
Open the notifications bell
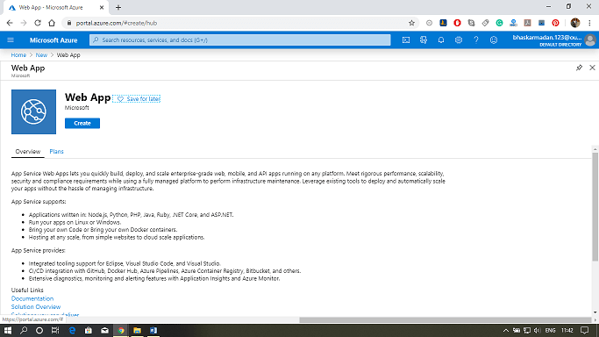click(441, 40)
